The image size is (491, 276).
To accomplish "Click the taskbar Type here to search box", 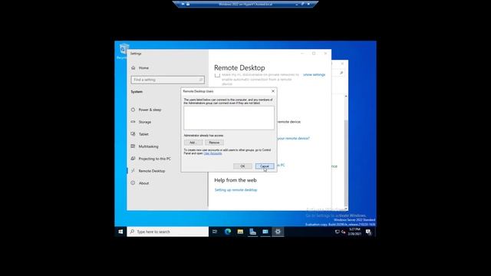I will pos(168,232).
